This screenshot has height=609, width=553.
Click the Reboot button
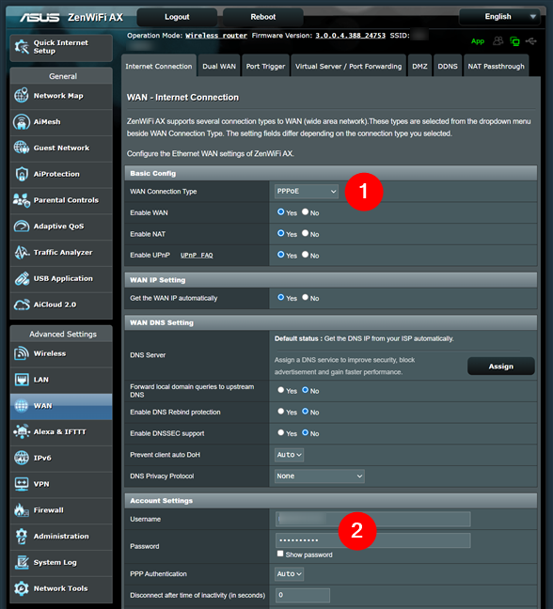pos(263,17)
